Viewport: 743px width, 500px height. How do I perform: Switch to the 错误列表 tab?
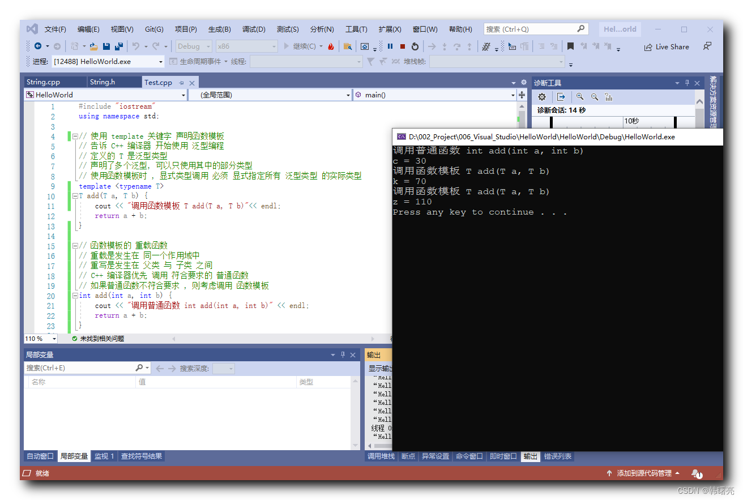point(558,456)
